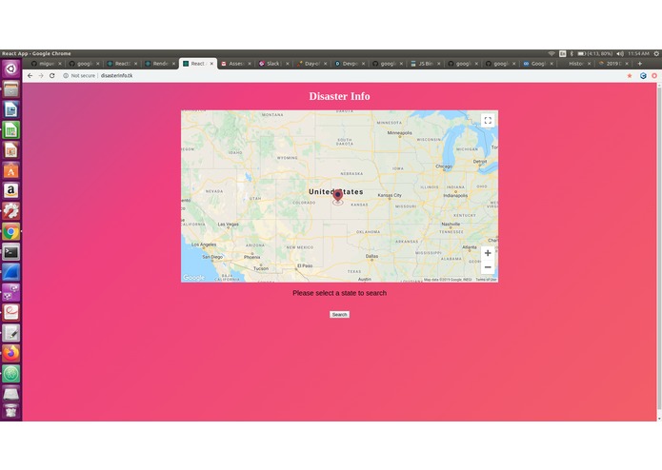Viewport: 662px width, 470px height.
Task: Zoom in on the map
Action: (x=488, y=253)
